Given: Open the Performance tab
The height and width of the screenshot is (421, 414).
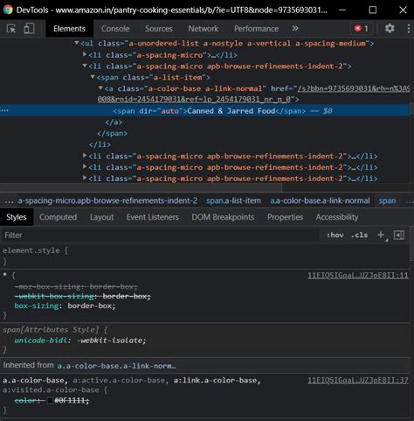Looking at the screenshot, I should pyautogui.click(x=256, y=29).
